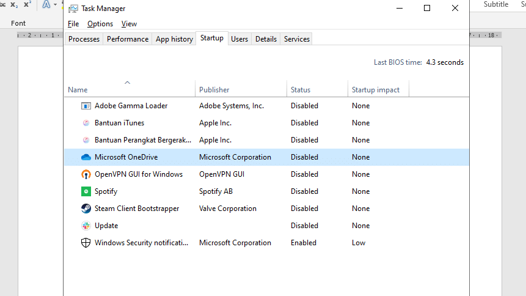The height and width of the screenshot is (296, 526).
Task: Click the Adobe Gamma Loader icon
Action: point(86,106)
